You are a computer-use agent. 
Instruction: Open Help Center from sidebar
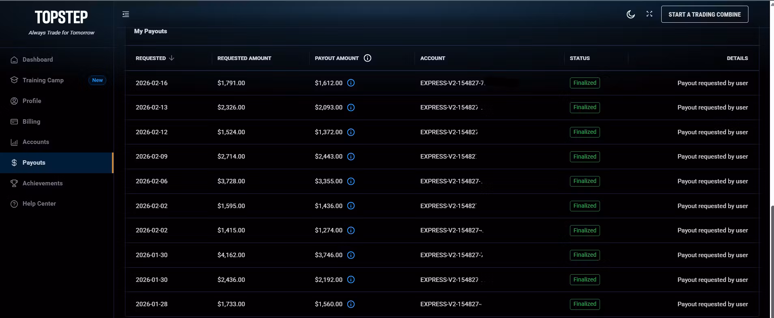(39, 204)
